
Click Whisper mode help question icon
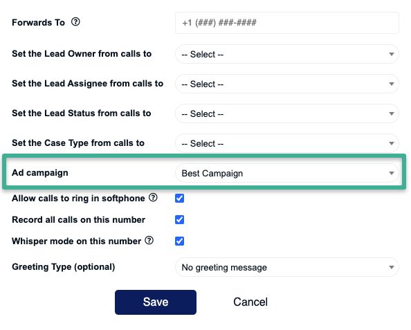click(149, 240)
